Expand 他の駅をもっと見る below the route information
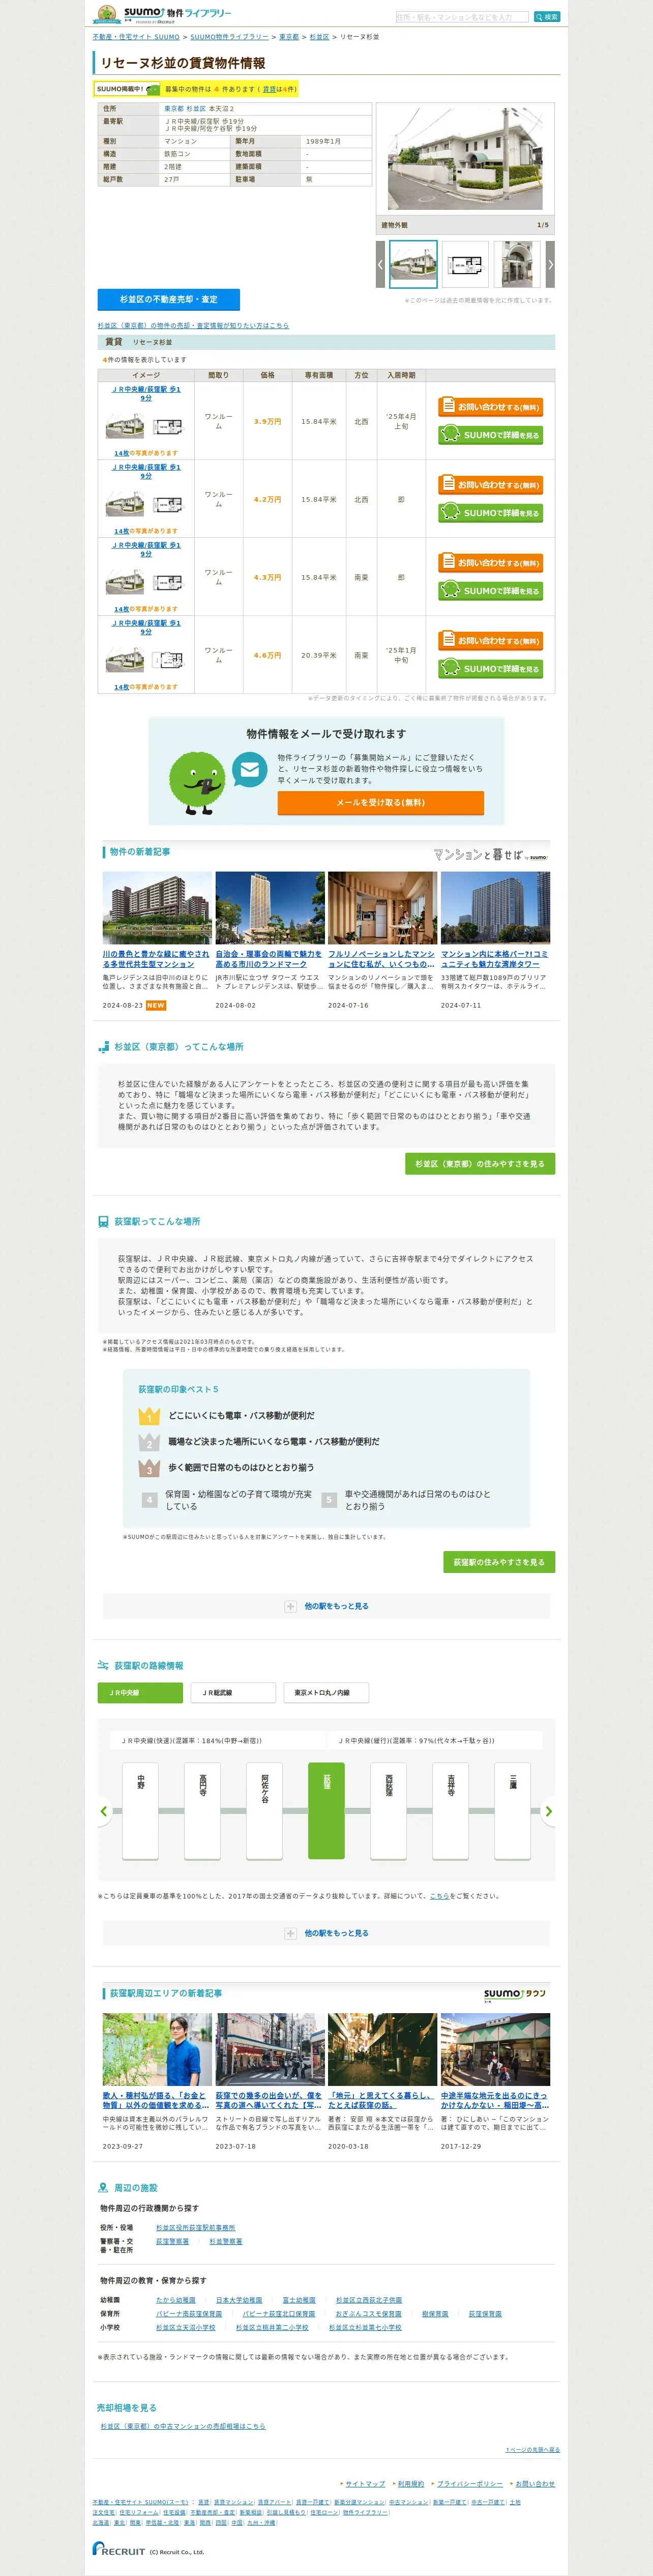This screenshot has width=653, height=2576. [326, 1933]
